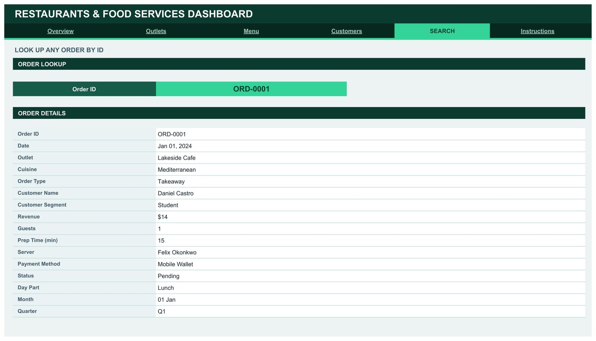Click the cuisine value 'Mediterranean'
The width and height of the screenshot is (596, 341).
coord(177,170)
